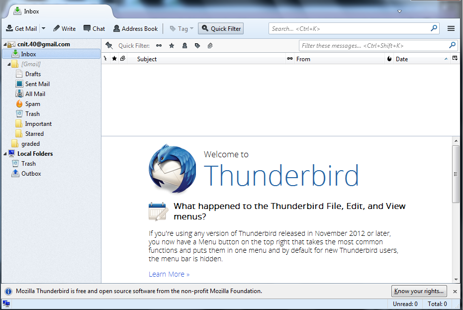
Task: Click Know your rights button
Action: 419,291
